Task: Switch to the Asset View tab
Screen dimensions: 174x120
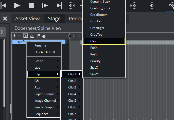Action: (27, 19)
